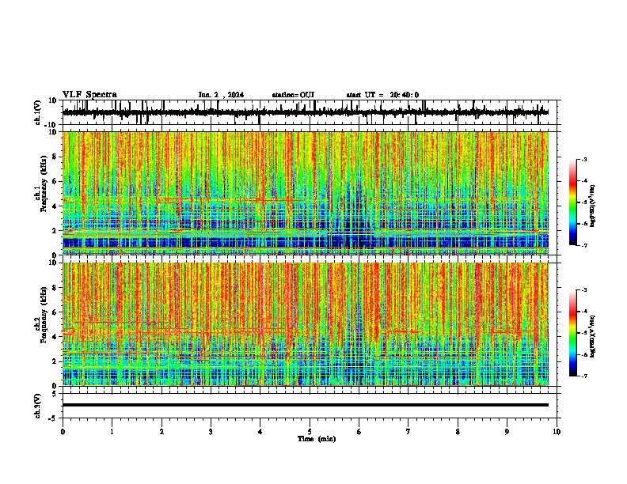Click the "station=OUI" header label
This screenshot has width=627, height=484.
293,95
